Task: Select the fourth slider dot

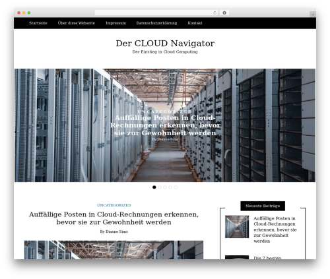Action: [x=170, y=187]
